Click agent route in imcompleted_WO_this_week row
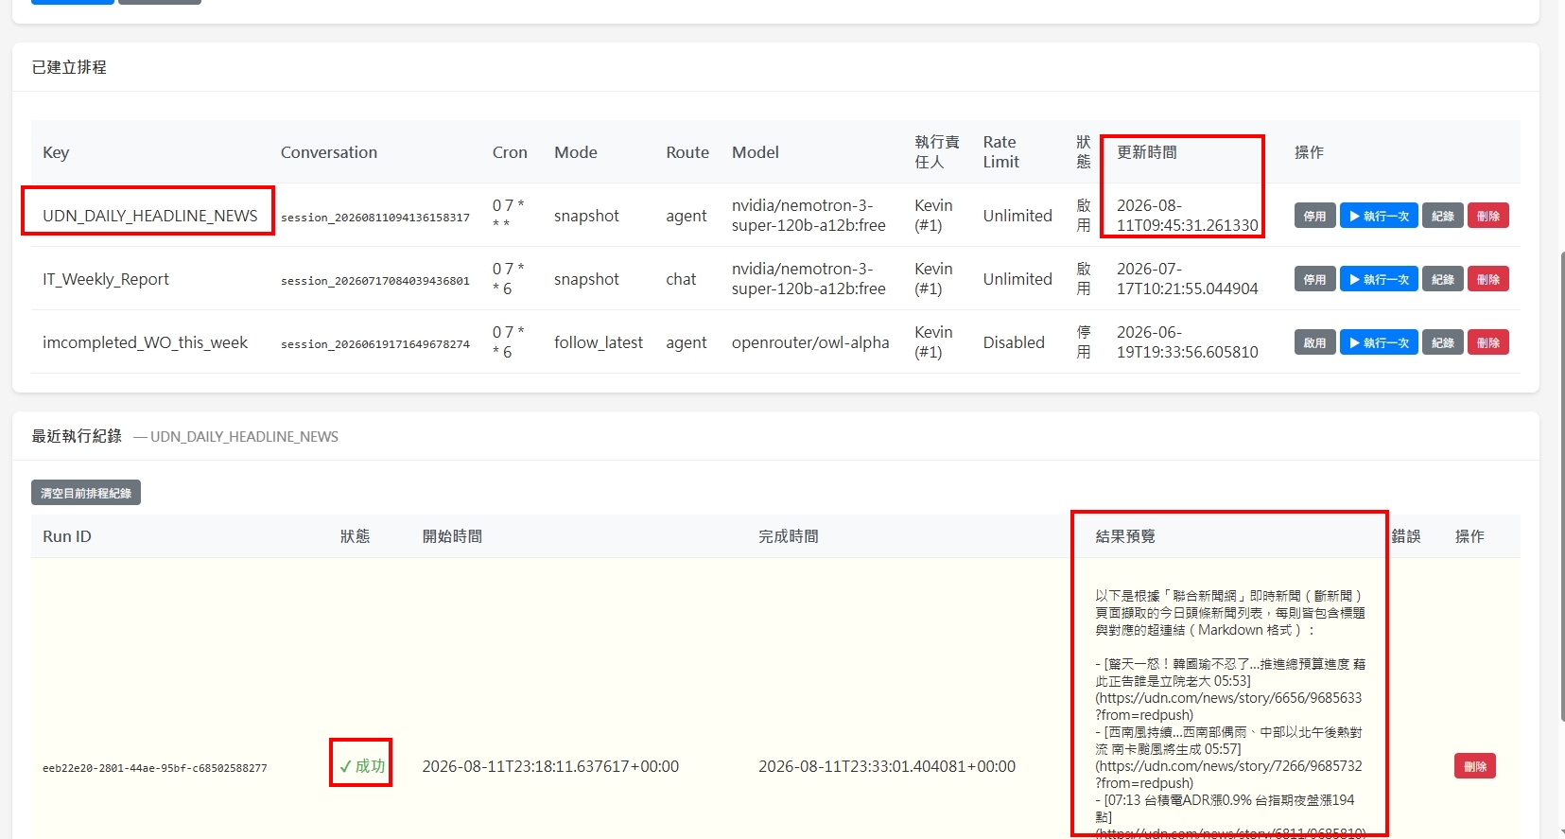This screenshot has height=839, width=1565. pyautogui.click(x=687, y=342)
